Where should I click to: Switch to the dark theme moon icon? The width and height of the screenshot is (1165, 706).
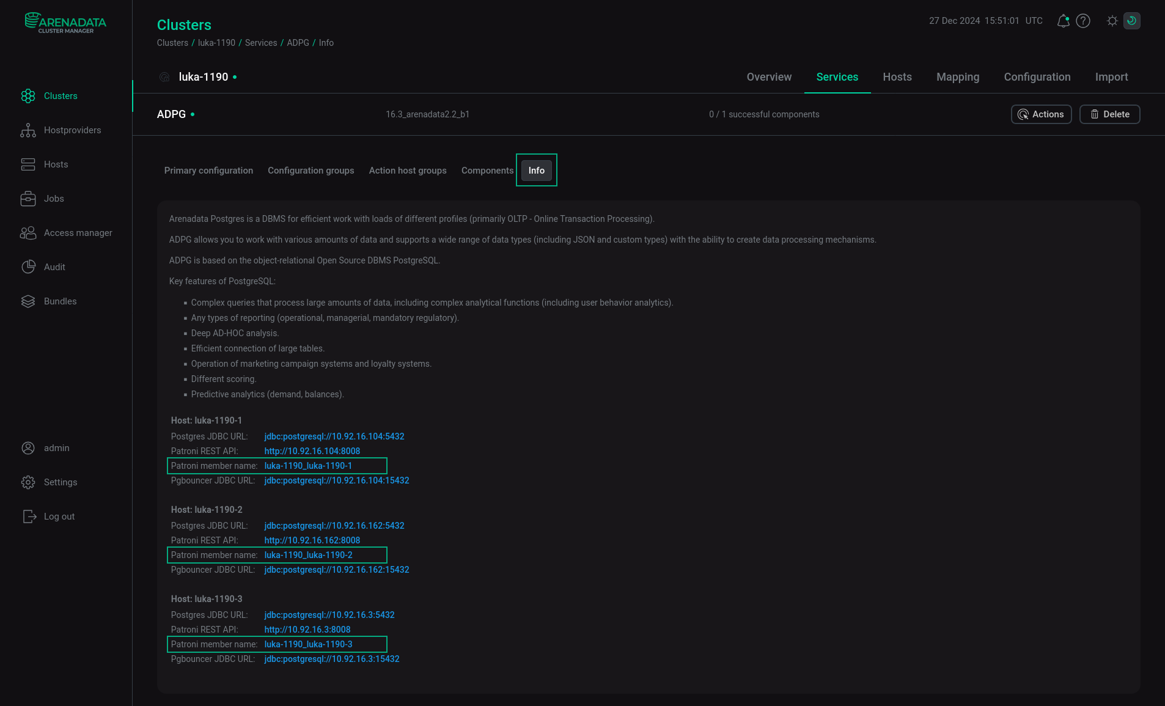(x=1132, y=21)
